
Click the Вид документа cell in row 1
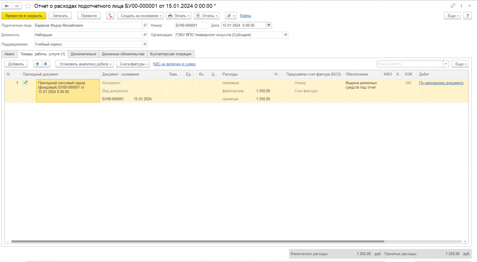click(133, 91)
